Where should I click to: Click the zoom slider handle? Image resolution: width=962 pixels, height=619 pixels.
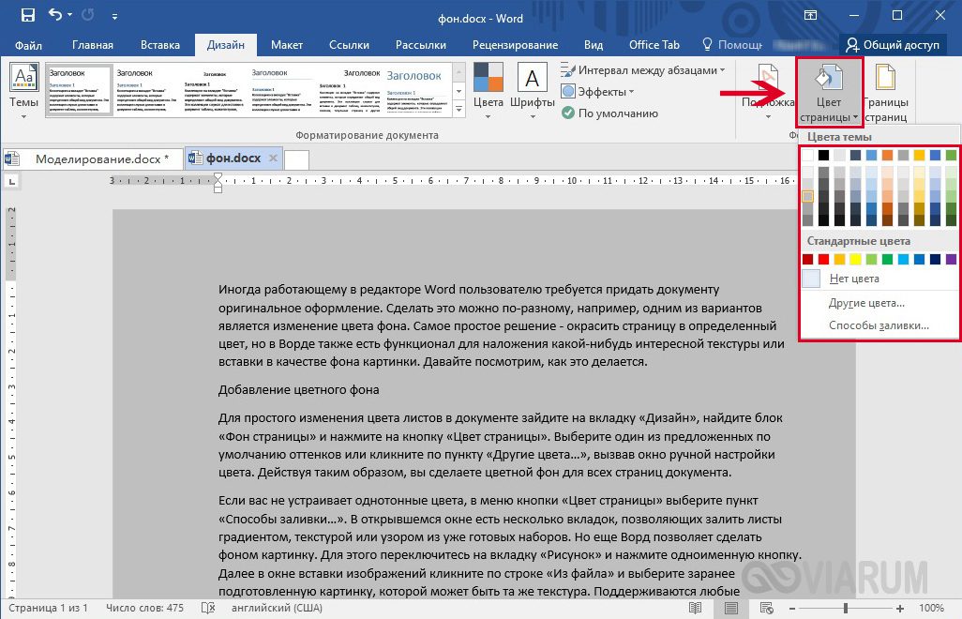846,608
